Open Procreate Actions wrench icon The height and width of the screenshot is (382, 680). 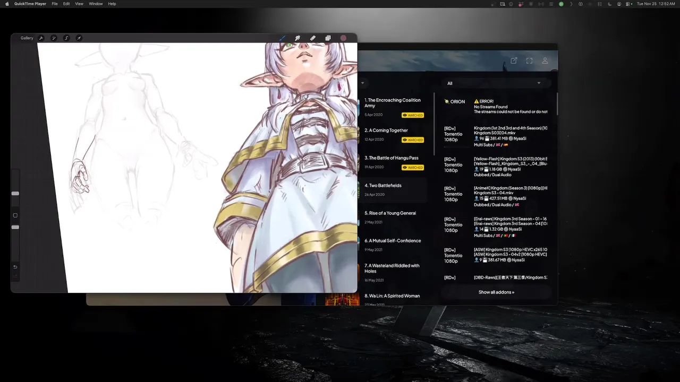tap(41, 38)
